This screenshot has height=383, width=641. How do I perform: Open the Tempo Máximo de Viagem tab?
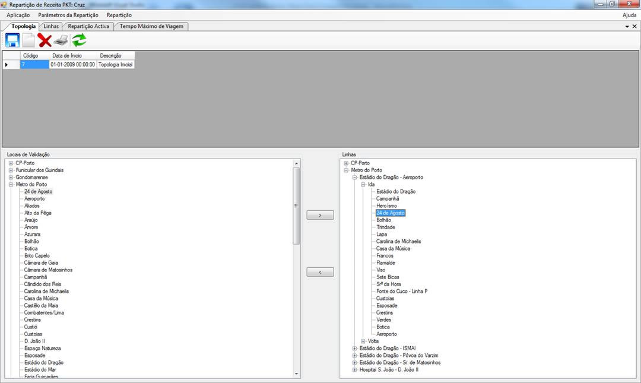pos(152,26)
